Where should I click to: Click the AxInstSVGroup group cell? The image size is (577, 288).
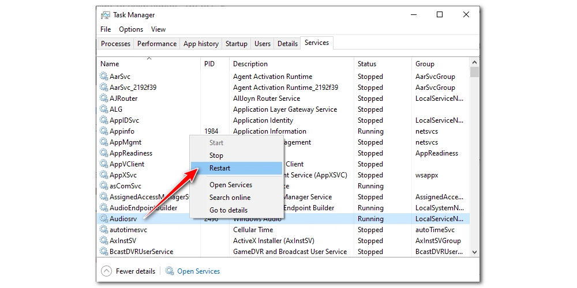click(438, 241)
